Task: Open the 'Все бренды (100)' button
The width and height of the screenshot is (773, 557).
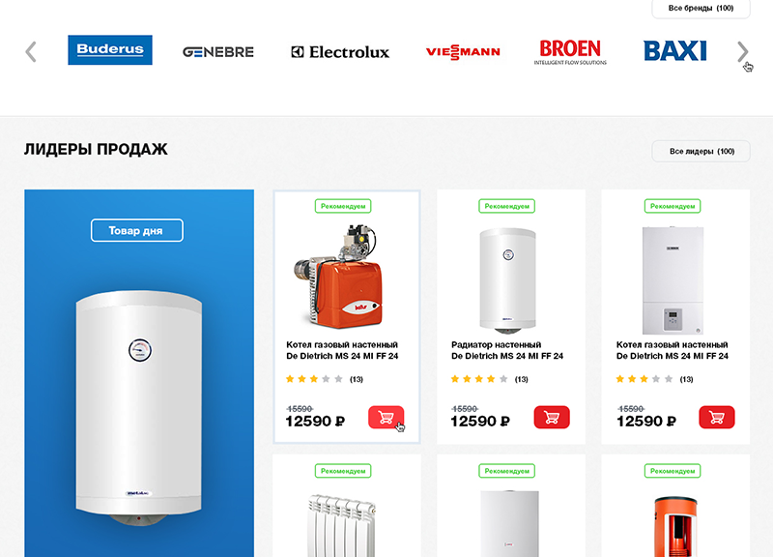Action: pos(701,9)
